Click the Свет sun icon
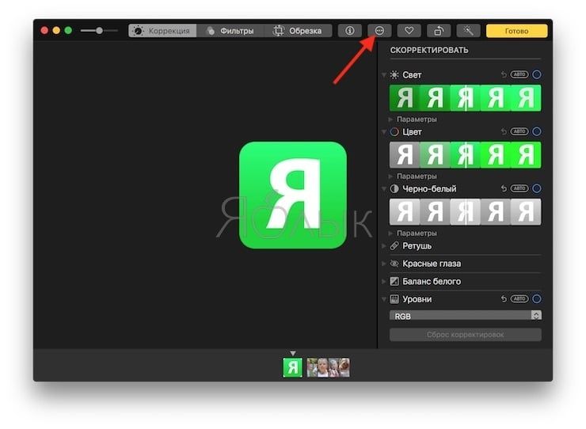Image resolution: width=586 pixels, height=429 pixels. (394, 74)
